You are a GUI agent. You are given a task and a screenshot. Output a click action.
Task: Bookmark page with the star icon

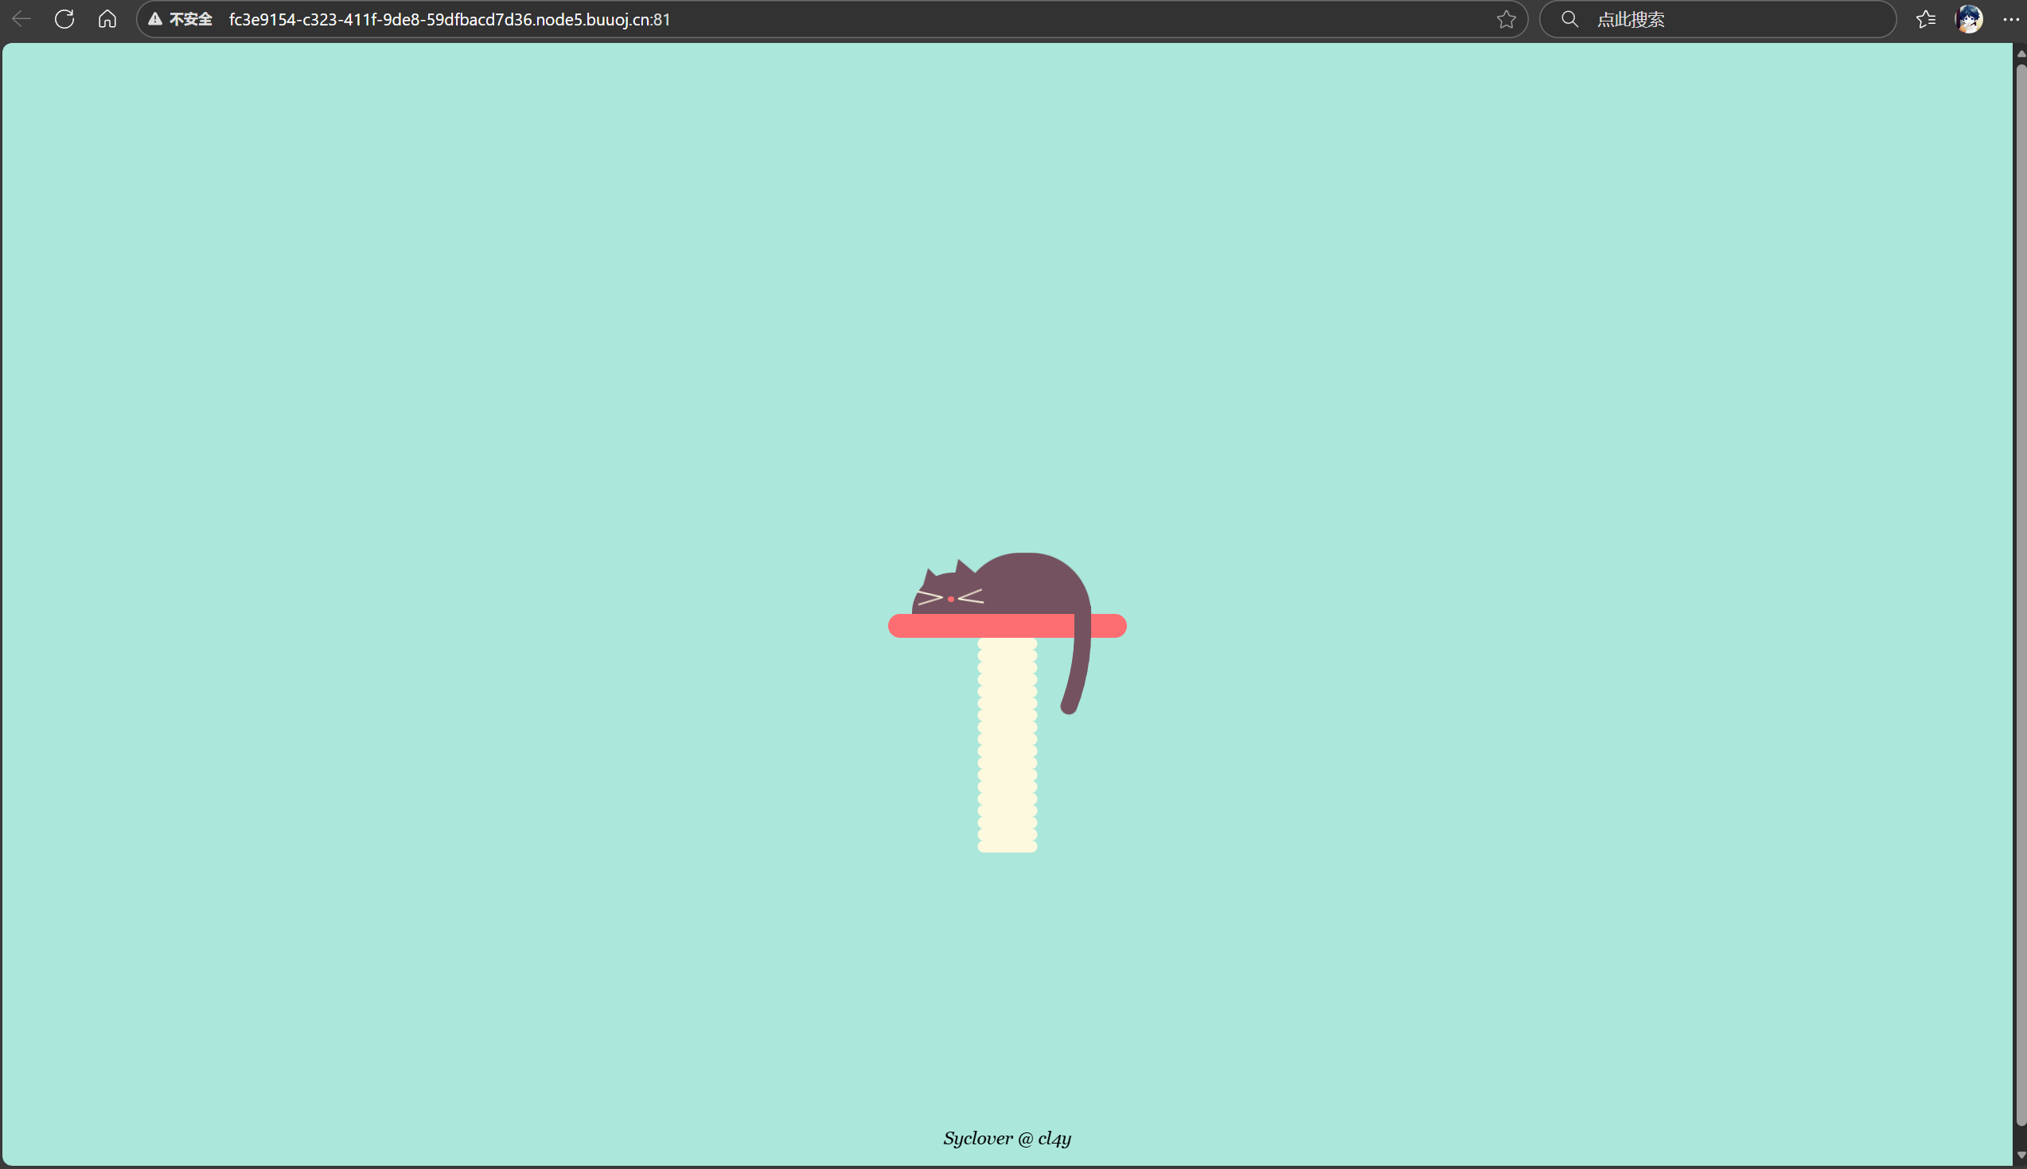point(1506,19)
